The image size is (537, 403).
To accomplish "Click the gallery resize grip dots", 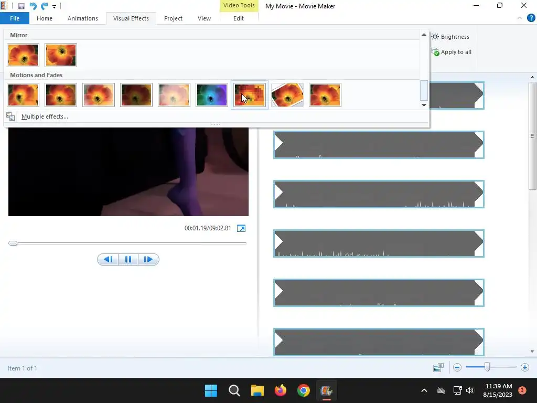I will pyautogui.click(x=216, y=124).
